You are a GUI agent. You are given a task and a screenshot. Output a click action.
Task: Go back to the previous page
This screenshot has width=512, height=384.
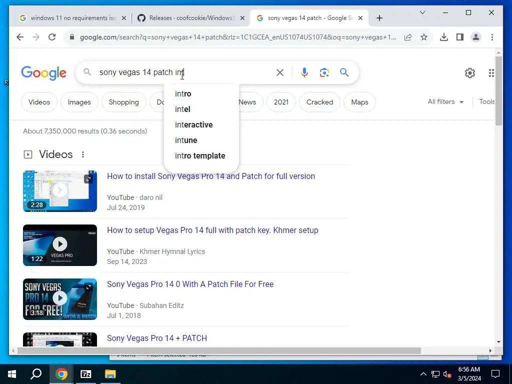pos(20,37)
